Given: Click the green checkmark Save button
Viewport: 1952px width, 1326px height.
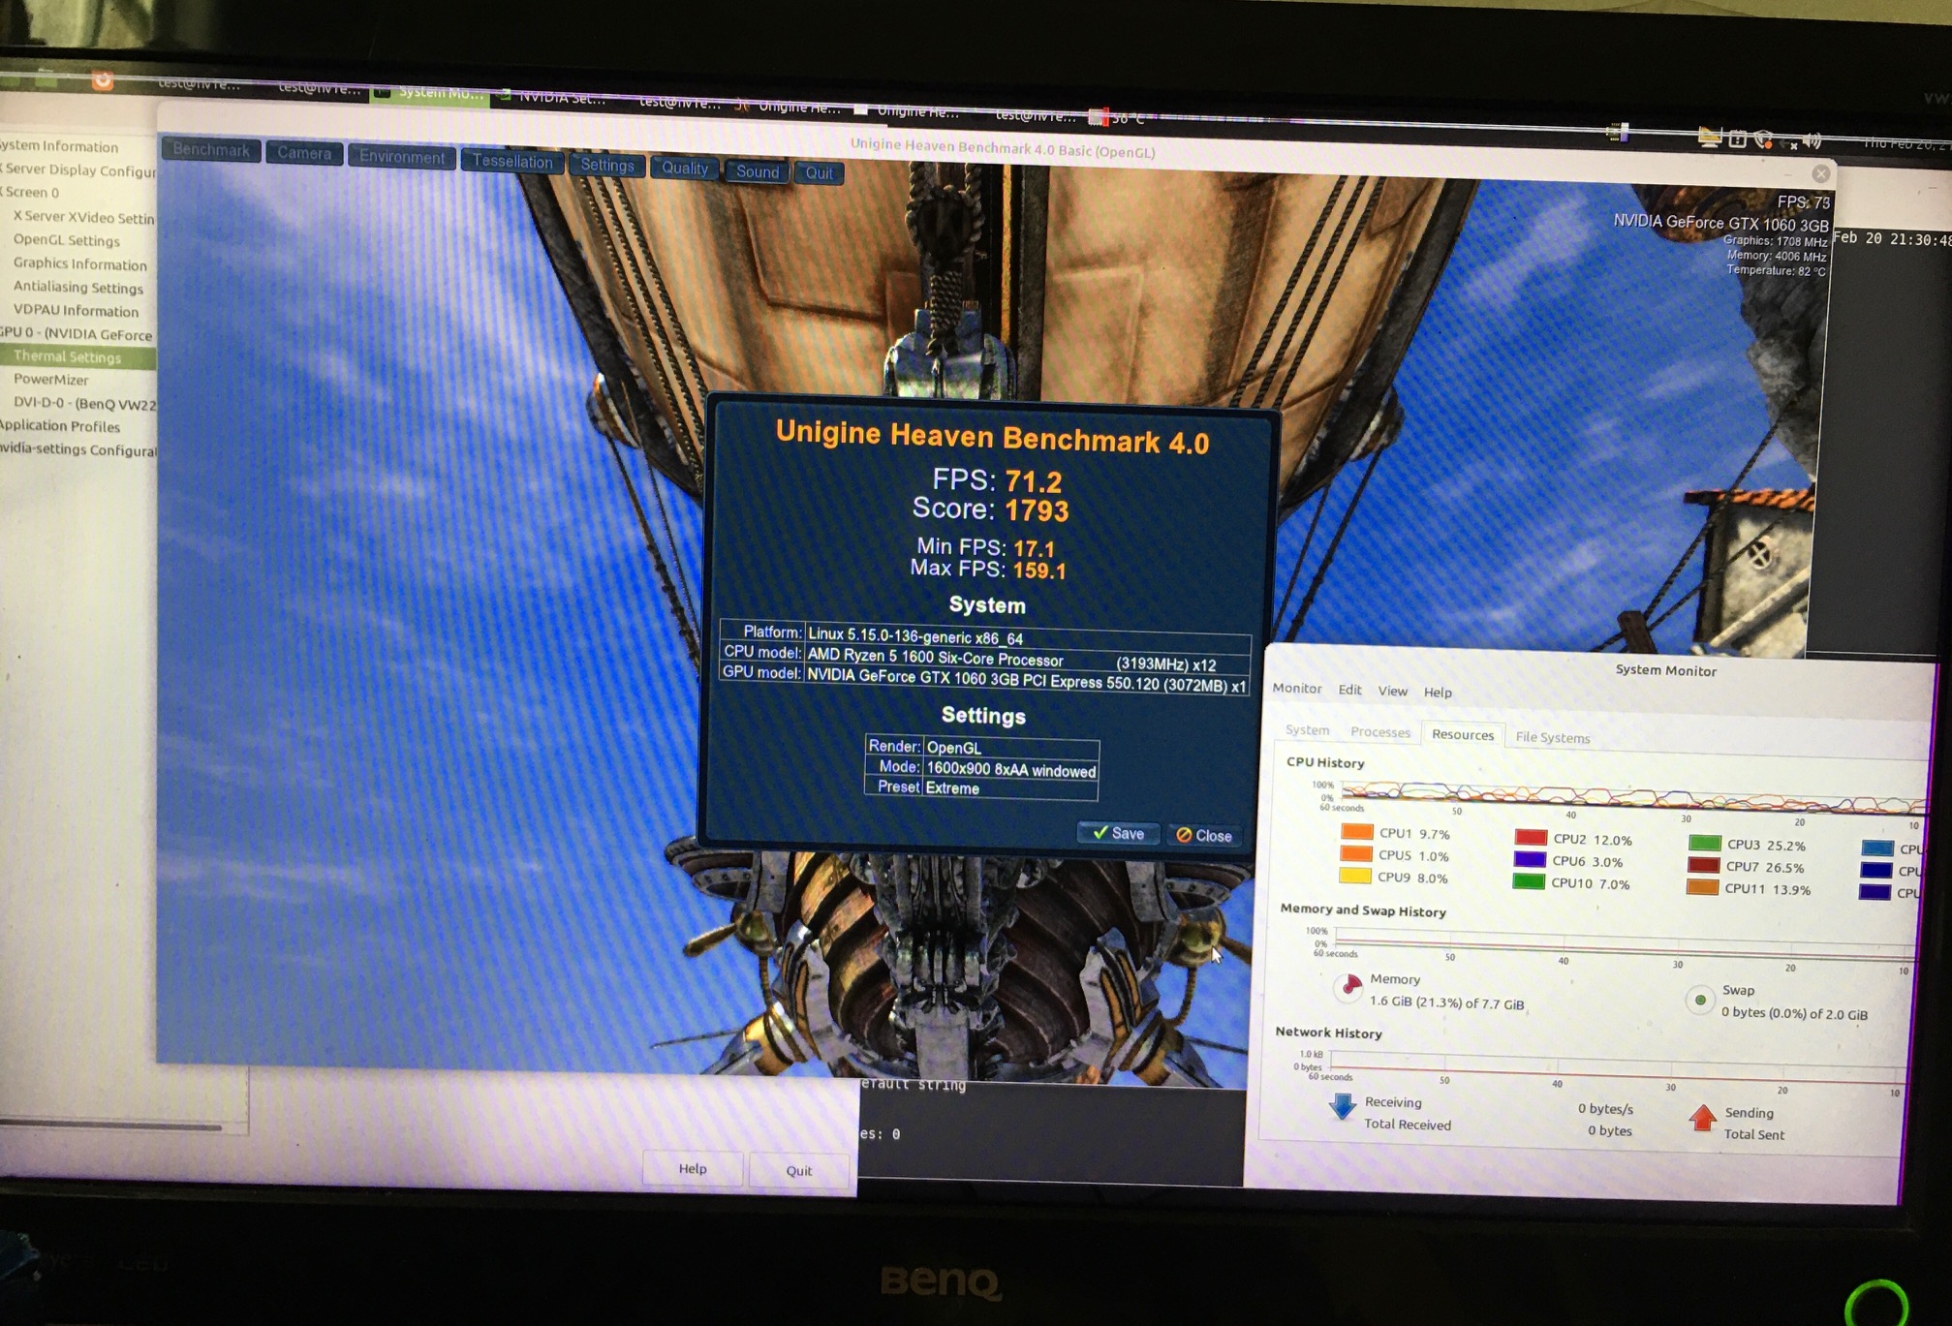Looking at the screenshot, I should (1119, 833).
